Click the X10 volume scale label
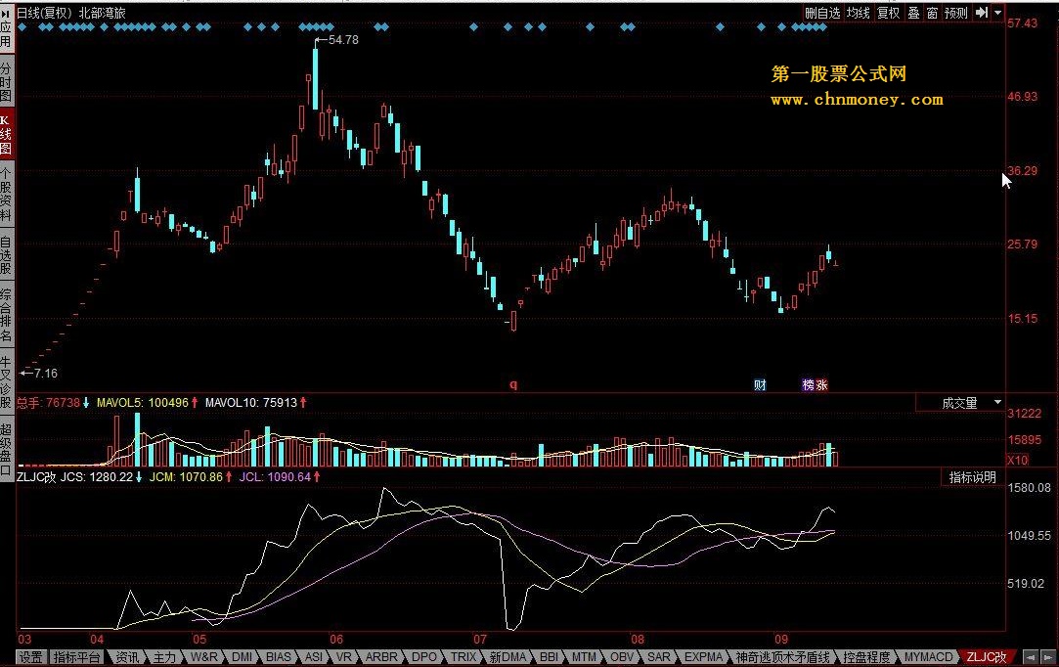 pos(1017,461)
